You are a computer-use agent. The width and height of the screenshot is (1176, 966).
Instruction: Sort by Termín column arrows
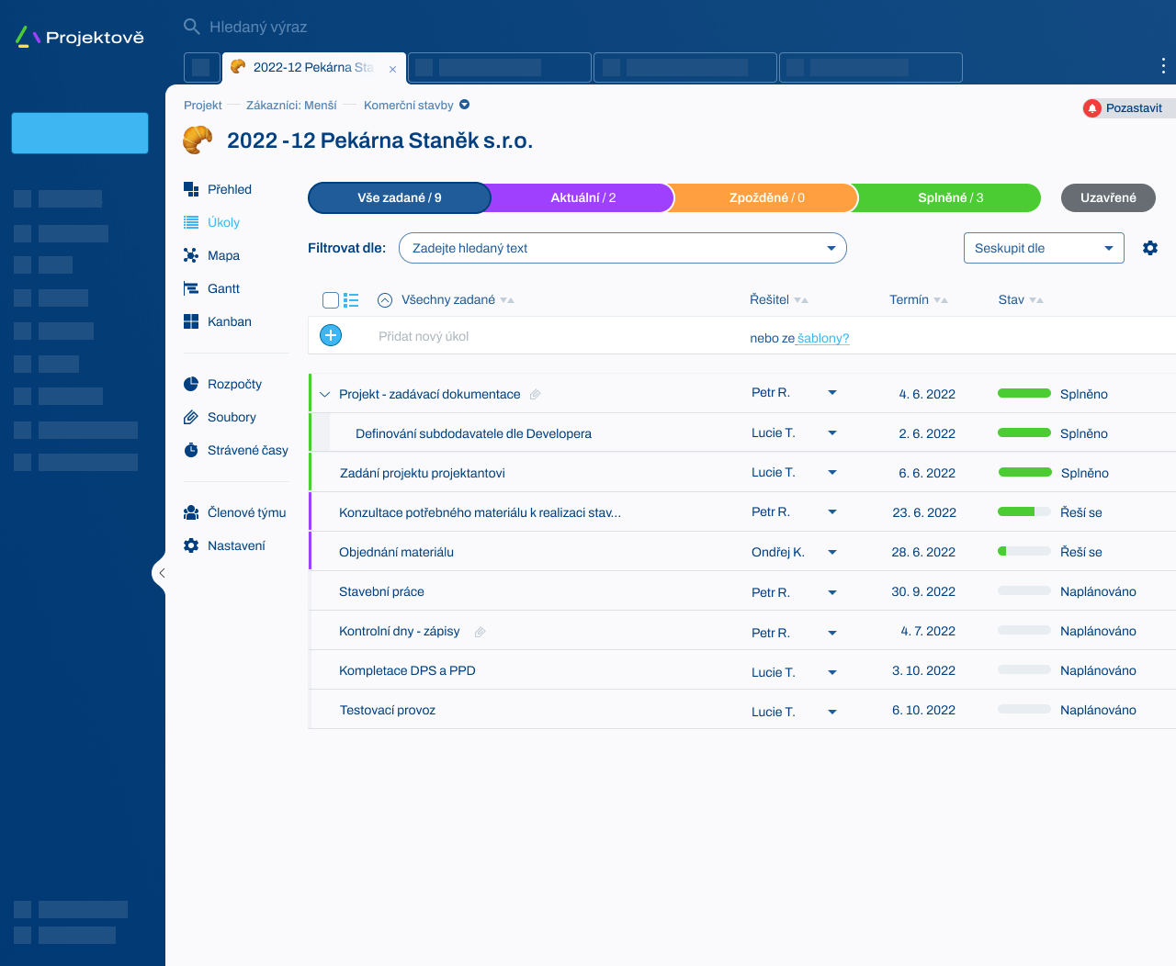(941, 300)
